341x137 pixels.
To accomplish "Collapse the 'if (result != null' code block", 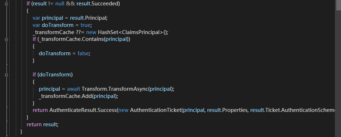I will (x=6, y=4).
